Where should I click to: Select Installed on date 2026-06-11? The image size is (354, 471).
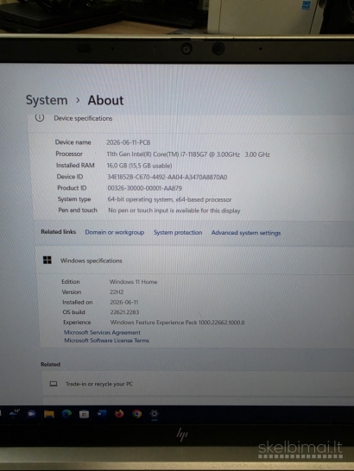point(124,302)
